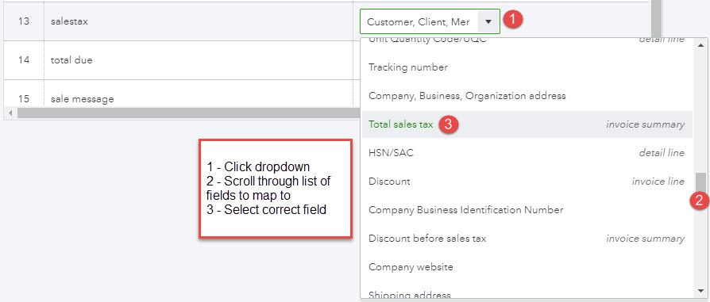Image resolution: width=710 pixels, height=302 pixels.
Task: Open the salestax mapping dropdown arrow
Action: pos(488,21)
